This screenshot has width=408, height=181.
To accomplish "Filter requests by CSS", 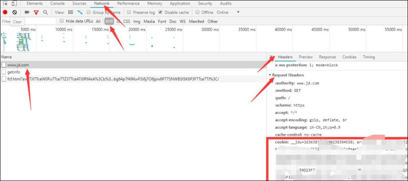I will click(127, 21).
